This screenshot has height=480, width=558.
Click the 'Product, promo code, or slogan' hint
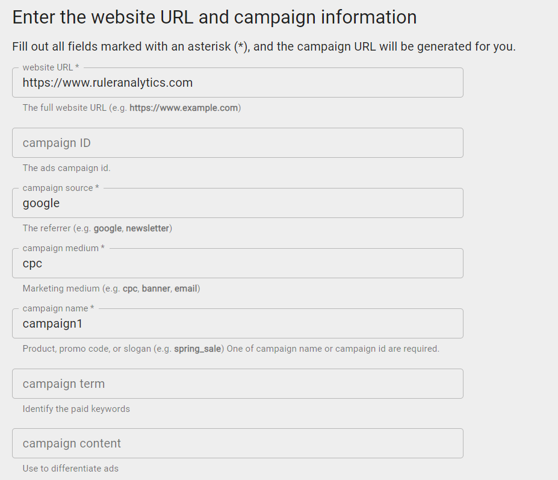[x=231, y=349]
